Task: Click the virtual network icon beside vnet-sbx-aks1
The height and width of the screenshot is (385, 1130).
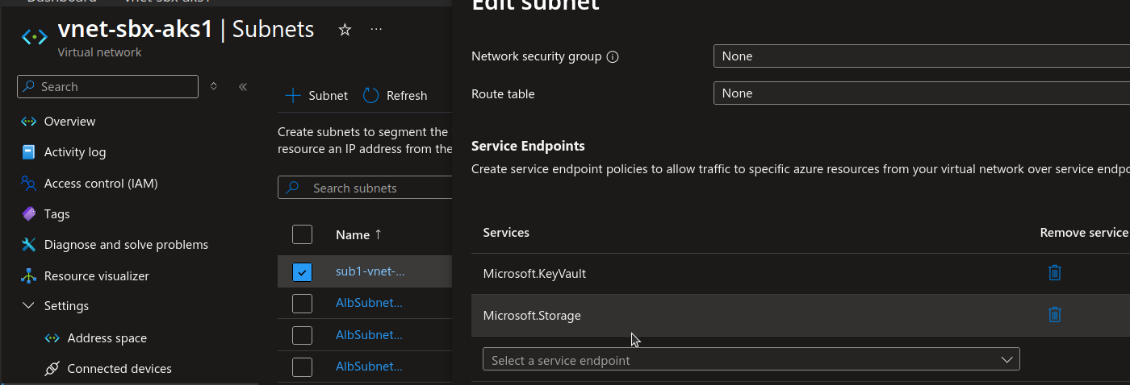Action: [x=34, y=36]
